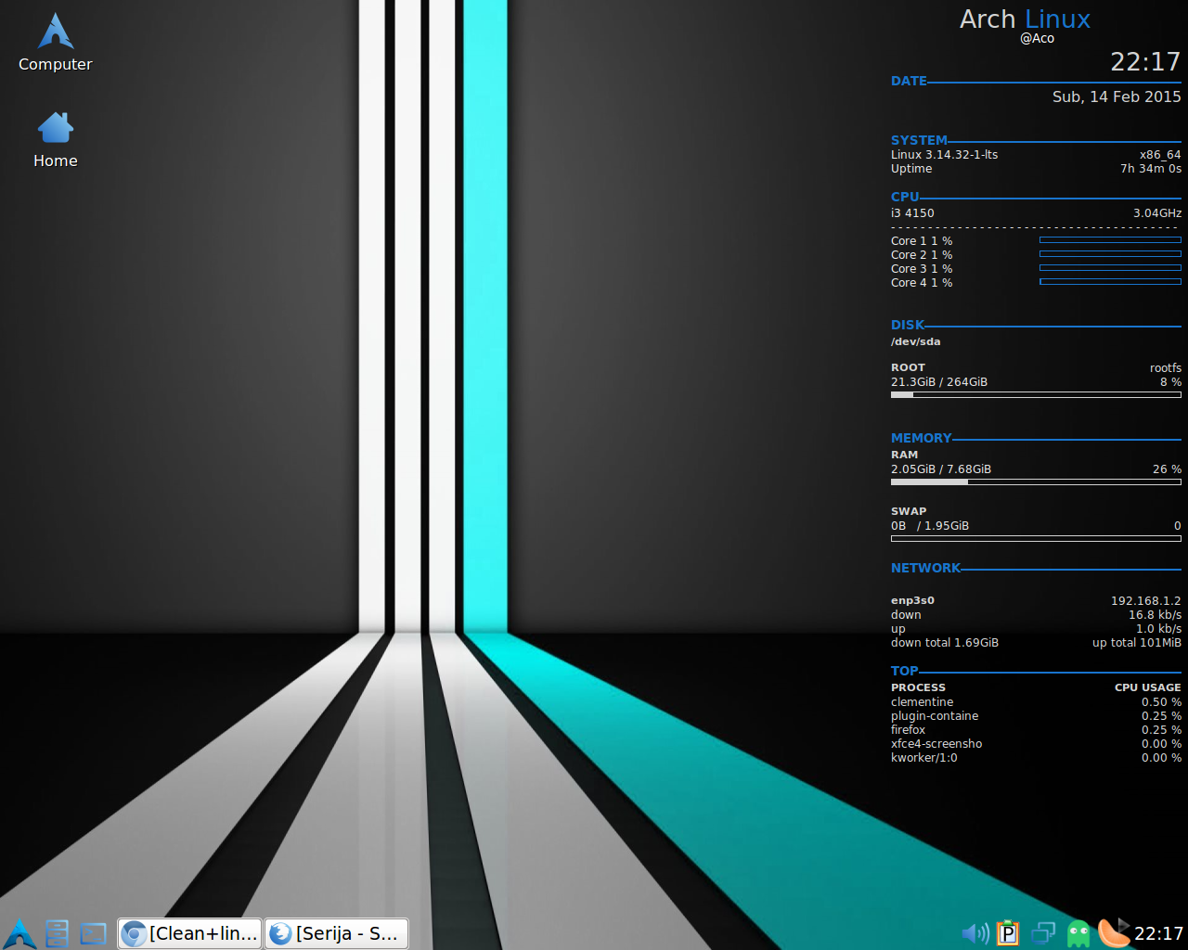Click the RAM usage '2.05GiB / 7.68GiB'
Image resolution: width=1188 pixels, height=950 pixels.
(x=941, y=469)
